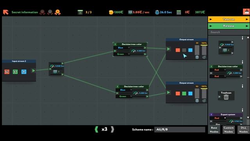The width and height of the screenshot is (250, 141).
Task: Open the schemes icon beside 3/3
Action: [80, 12]
